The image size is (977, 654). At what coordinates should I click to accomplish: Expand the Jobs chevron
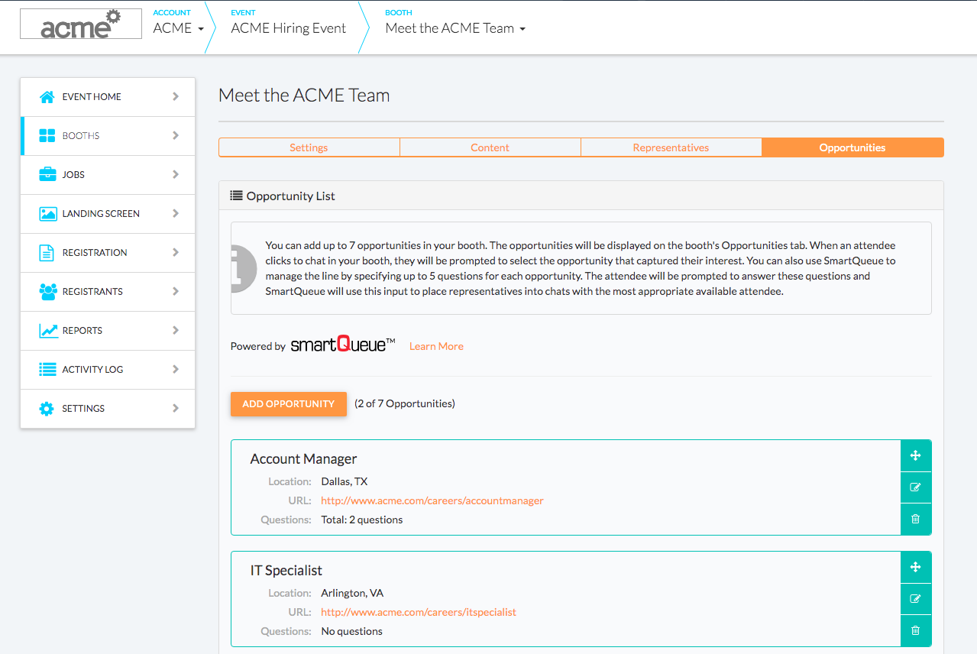pyautogui.click(x=176, y=175)
